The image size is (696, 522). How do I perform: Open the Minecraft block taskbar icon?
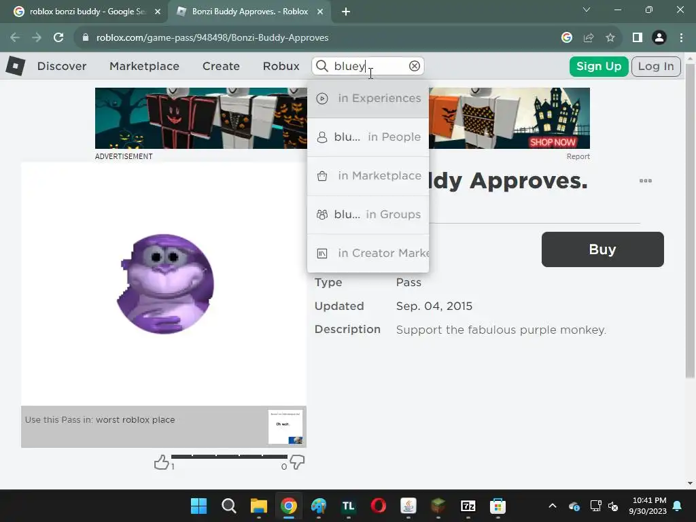(x=438, y=506)
